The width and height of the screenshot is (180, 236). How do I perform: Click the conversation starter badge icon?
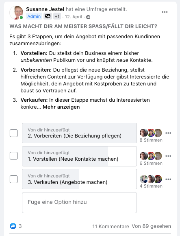pyautogui.click(x=48, y=16)
